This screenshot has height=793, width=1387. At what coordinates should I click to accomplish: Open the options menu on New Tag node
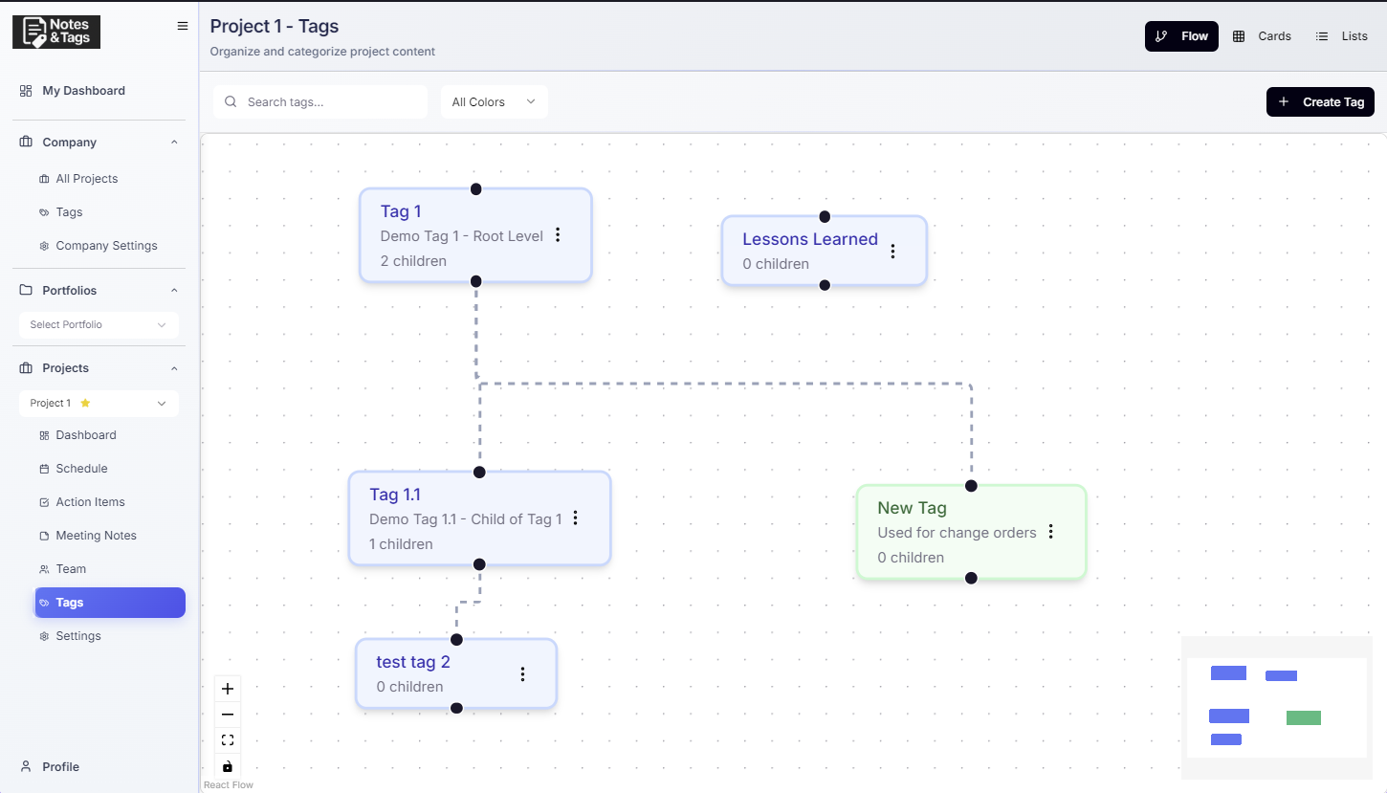[x=1050, y=530]
